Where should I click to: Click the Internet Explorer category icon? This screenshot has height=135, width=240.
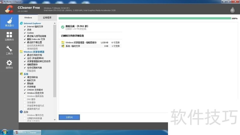pyautogui.click(x=21, y=23)
